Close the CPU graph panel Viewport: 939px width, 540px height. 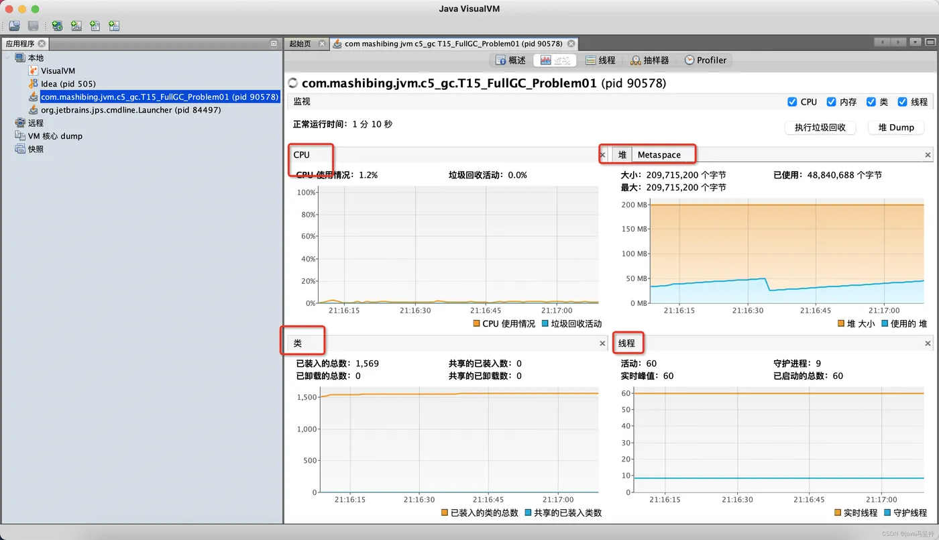click(602, 155)
